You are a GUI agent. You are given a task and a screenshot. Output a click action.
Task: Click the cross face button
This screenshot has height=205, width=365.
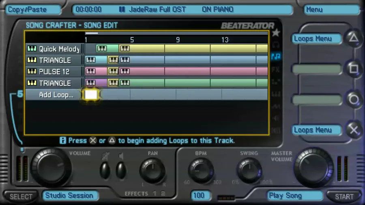(x=354, y=130)
